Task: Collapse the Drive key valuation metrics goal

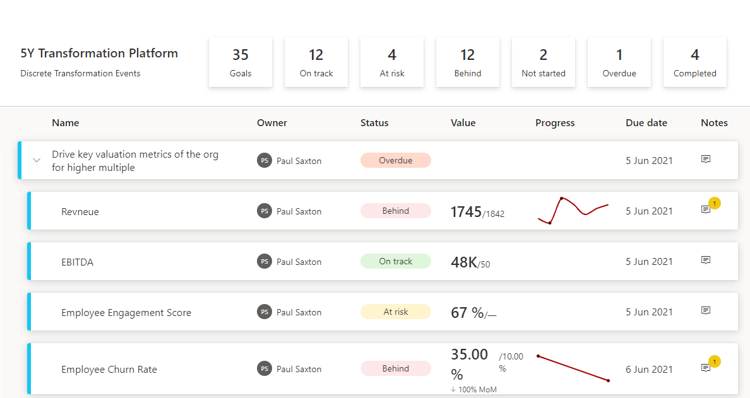Action: 37,160
